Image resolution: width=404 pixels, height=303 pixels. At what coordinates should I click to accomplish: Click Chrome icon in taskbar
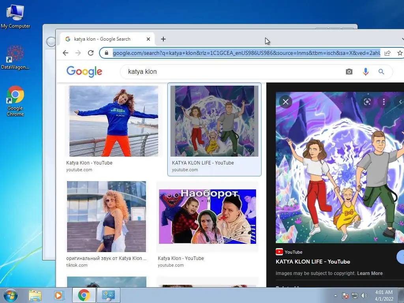point(84,295)
